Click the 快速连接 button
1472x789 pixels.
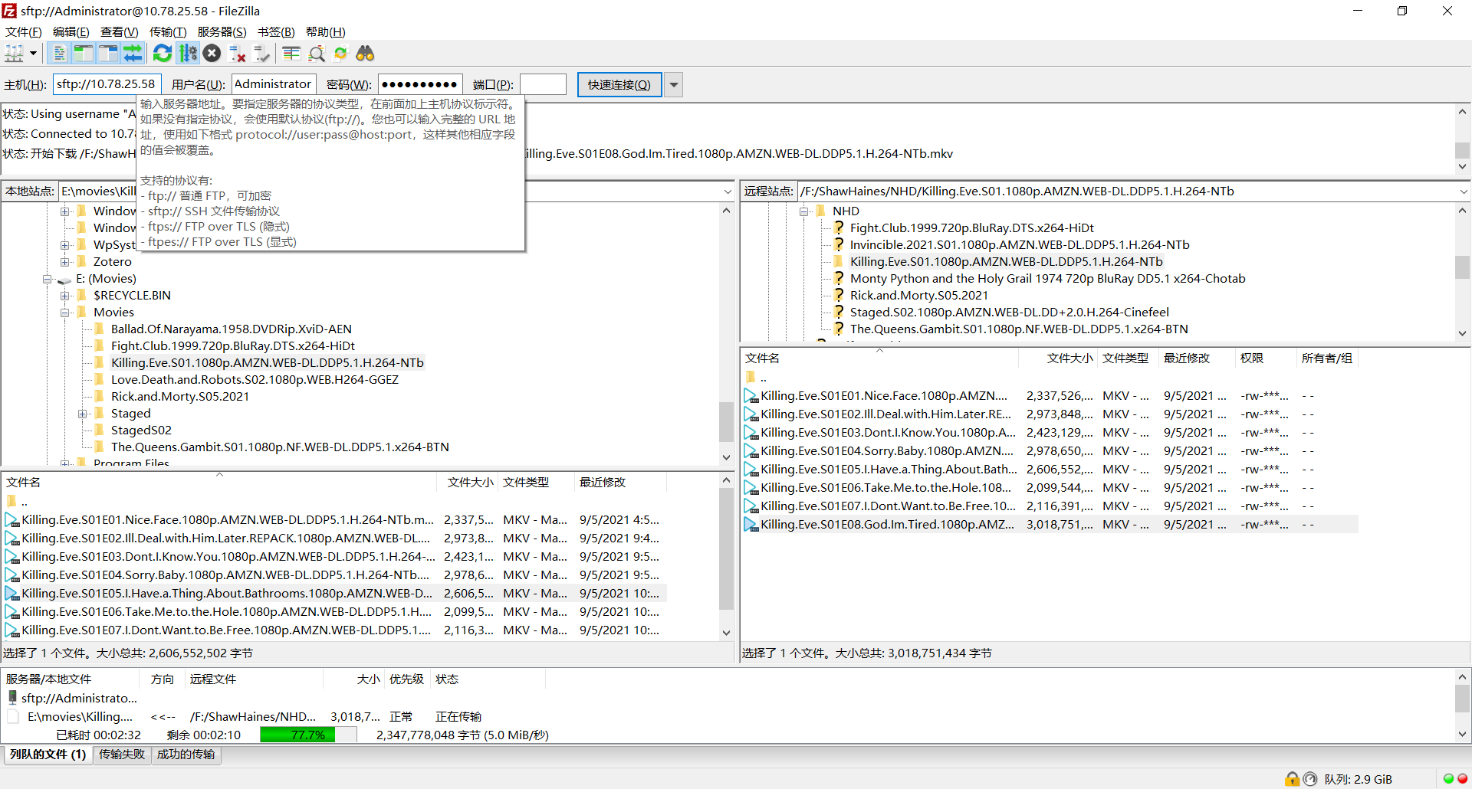tap(619, 84)
